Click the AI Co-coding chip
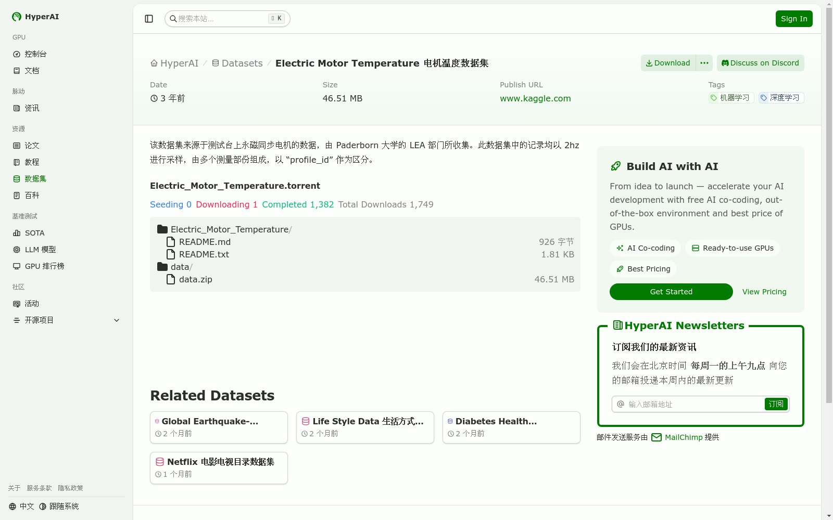This screenshot has height=520, width=833. (x=646, y=248)
